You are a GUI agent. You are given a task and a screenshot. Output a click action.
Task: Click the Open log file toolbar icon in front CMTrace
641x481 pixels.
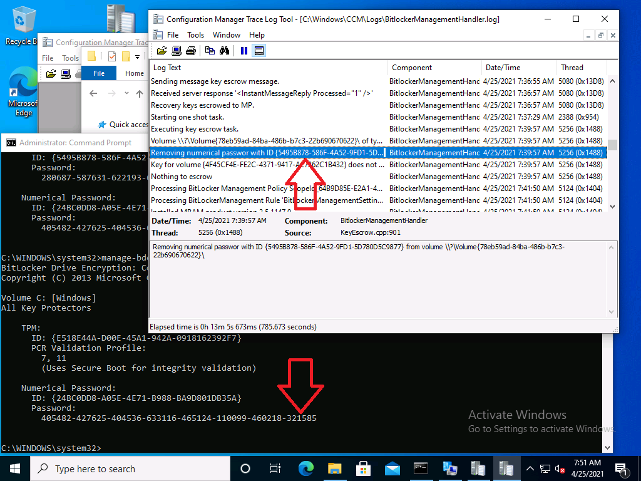point(162,51)
